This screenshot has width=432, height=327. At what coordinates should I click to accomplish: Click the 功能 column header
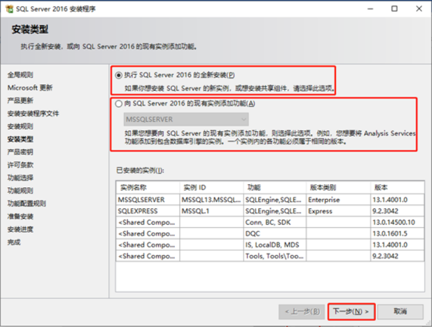pos(275,187)
